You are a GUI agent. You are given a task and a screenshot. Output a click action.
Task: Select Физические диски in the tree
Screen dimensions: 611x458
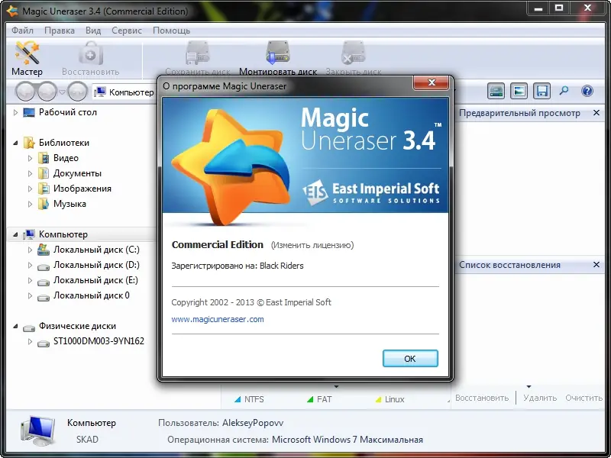click(77, 326)
